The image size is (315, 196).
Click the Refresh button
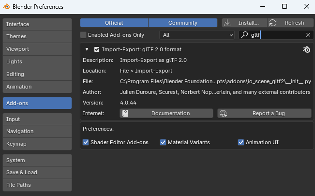coord(290,23)
